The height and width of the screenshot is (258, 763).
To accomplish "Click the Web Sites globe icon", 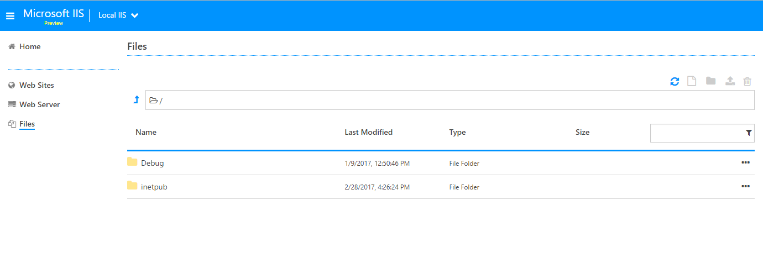I will [x=12, y=86].
